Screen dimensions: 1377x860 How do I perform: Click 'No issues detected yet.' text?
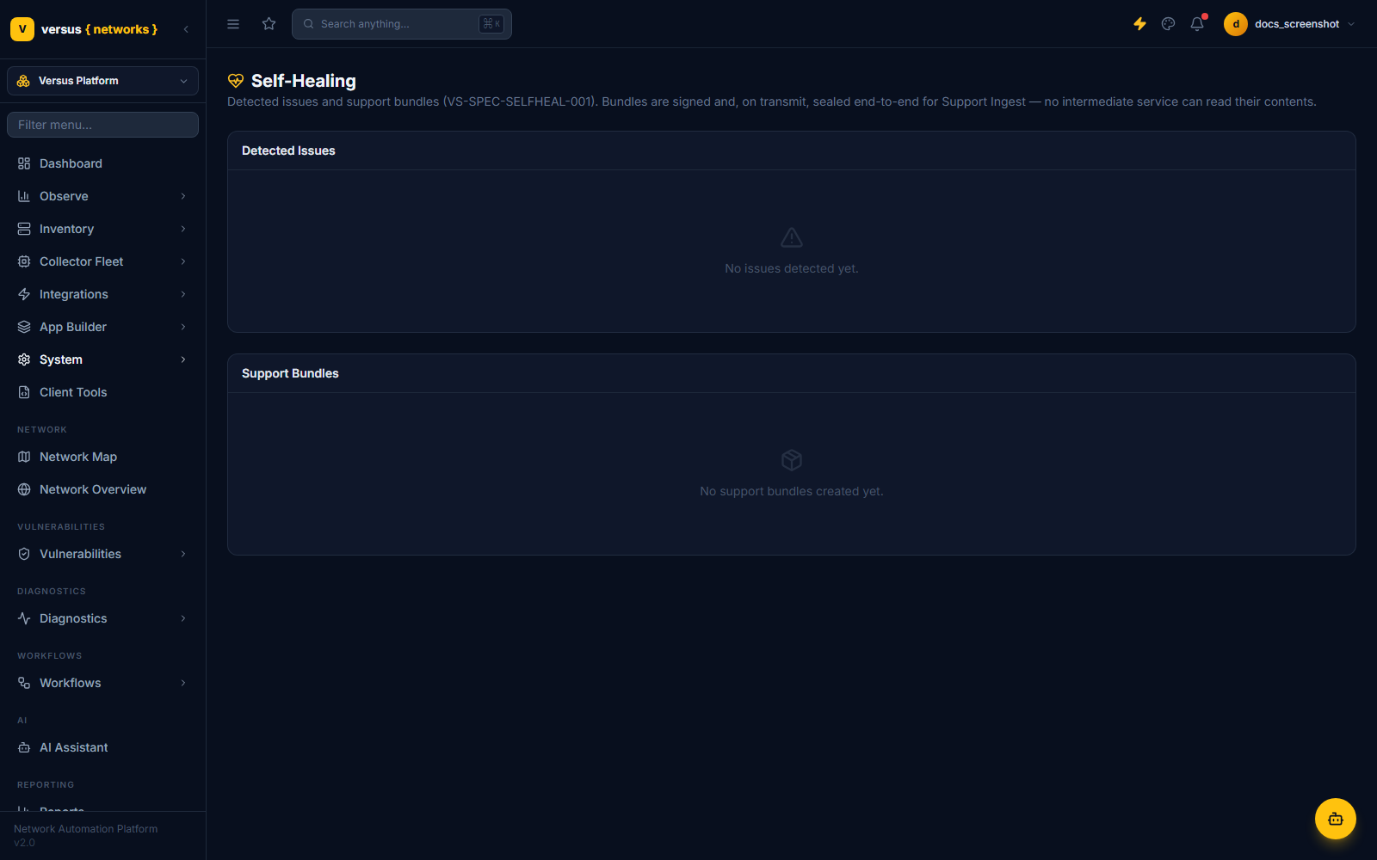tap(792, 268)
